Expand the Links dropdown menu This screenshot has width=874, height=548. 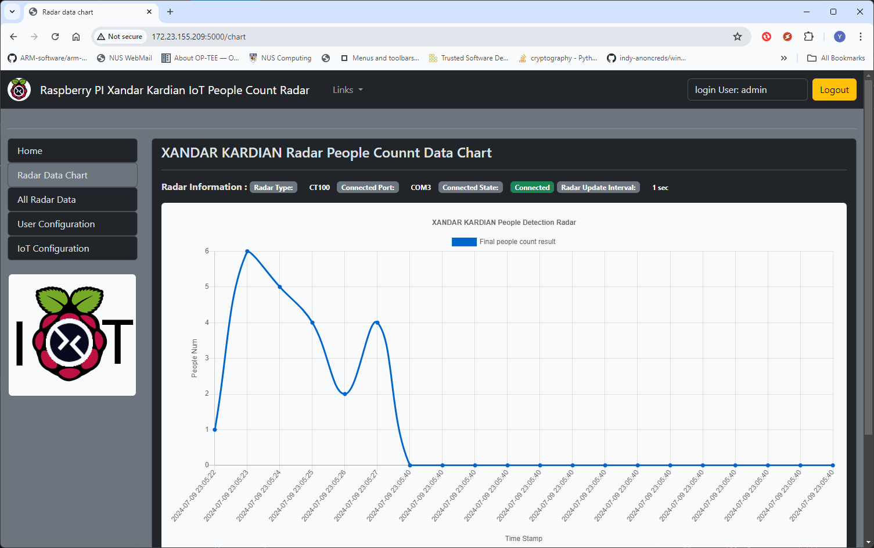pyautogui.click(x=347, y=90)
